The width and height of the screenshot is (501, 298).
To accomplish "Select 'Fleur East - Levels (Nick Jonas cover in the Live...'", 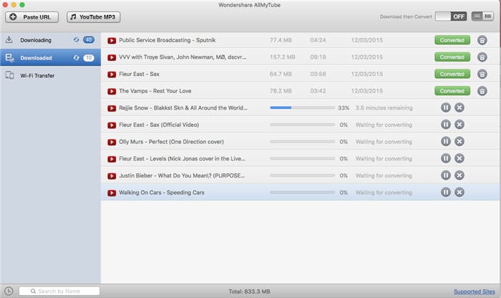I will (x=182, y=158).
